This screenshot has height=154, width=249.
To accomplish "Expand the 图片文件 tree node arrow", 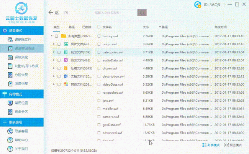I will click(x=54, y=44).
